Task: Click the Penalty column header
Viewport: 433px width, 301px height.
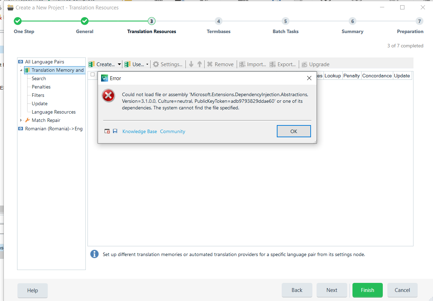Action: click(x=351, y=76)
